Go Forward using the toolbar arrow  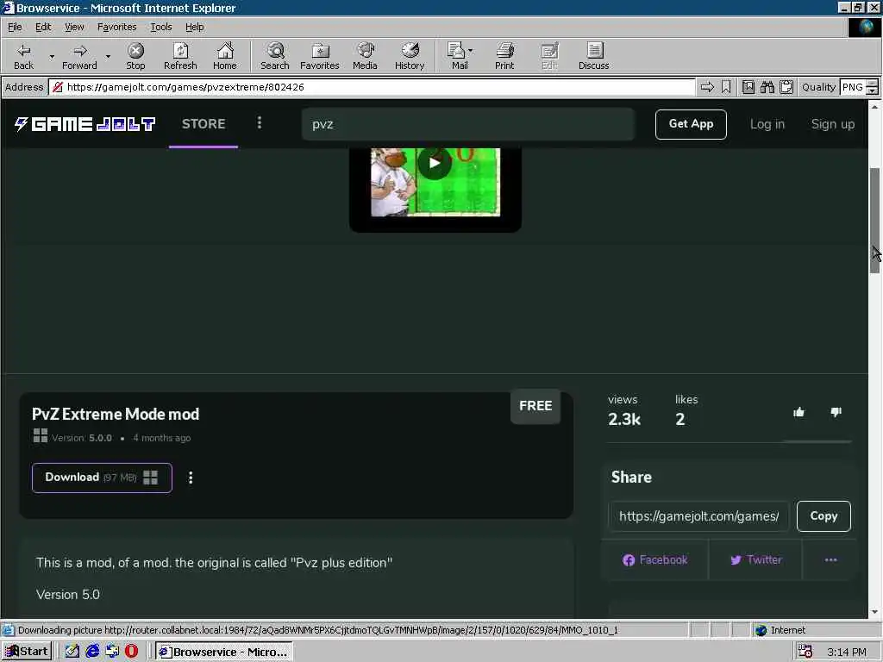79,56
